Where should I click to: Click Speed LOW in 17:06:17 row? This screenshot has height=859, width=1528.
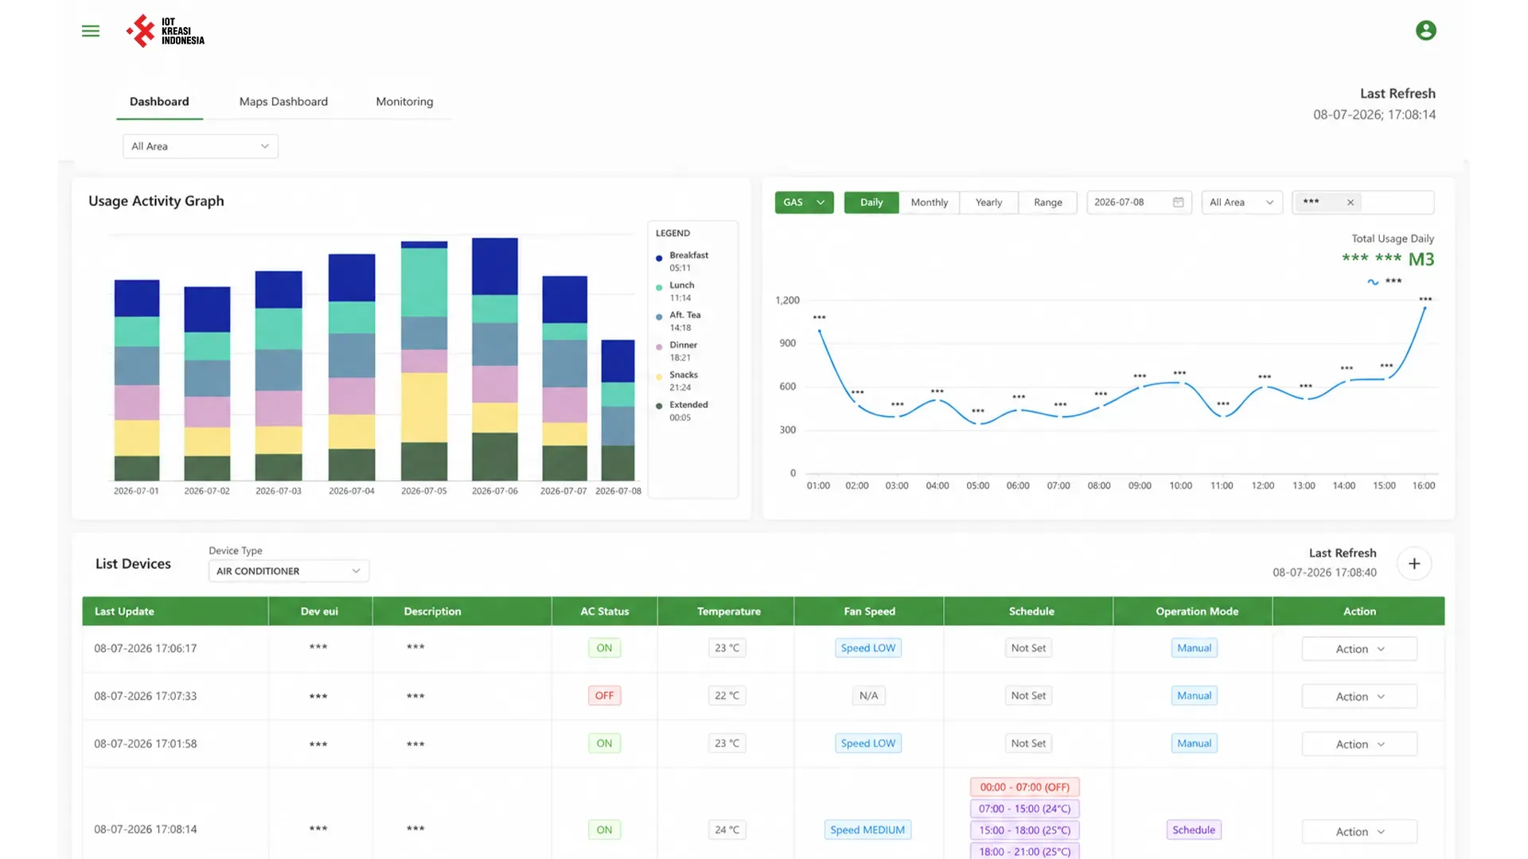pos(868,648)
